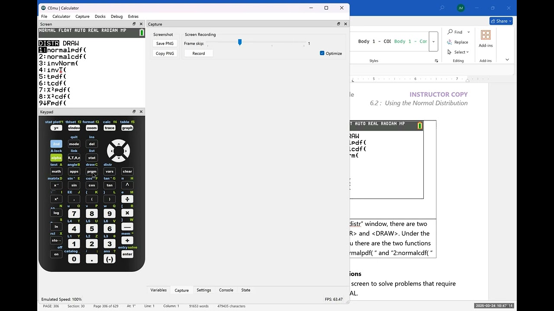The width and height of the screenshot is (554, 311).
Task: Click the Frame skip slider handle
Action: pos(240,42)
